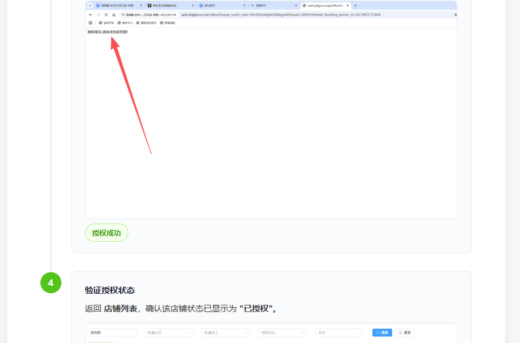Click the bold "已授权" text

(256, 309)
